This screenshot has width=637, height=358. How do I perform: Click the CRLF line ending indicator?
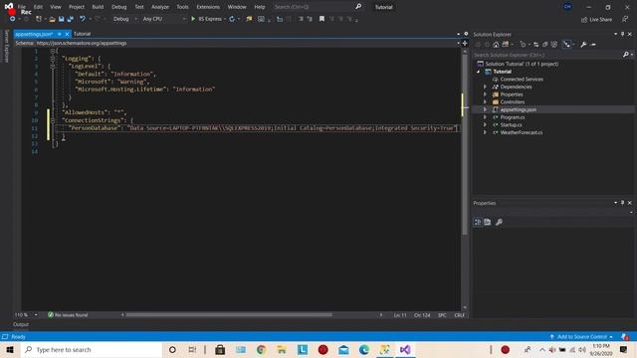[459, 315]
